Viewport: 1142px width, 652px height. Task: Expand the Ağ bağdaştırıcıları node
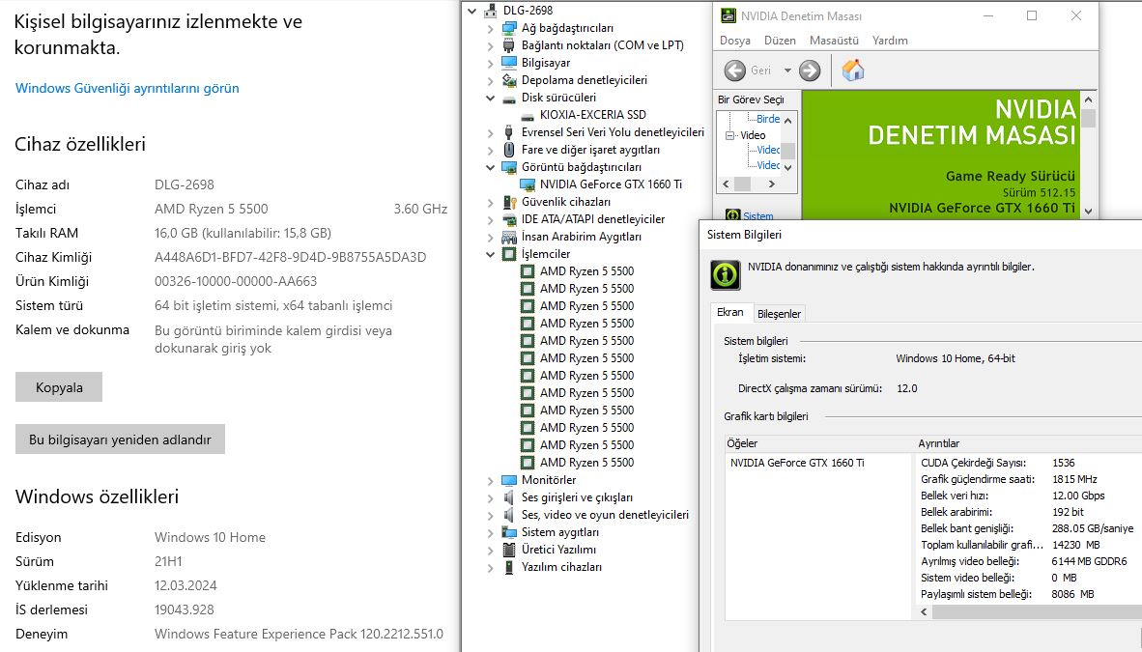pos(490,28)
